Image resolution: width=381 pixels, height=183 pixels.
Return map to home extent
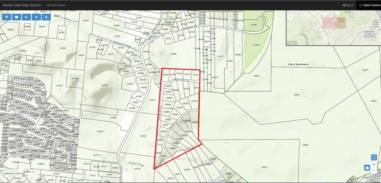click(367, 168)
